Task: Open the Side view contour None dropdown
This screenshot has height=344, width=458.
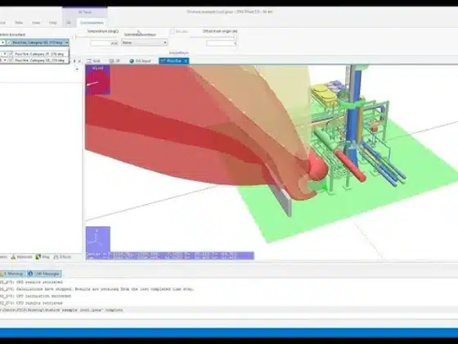Action: [144, 43]
